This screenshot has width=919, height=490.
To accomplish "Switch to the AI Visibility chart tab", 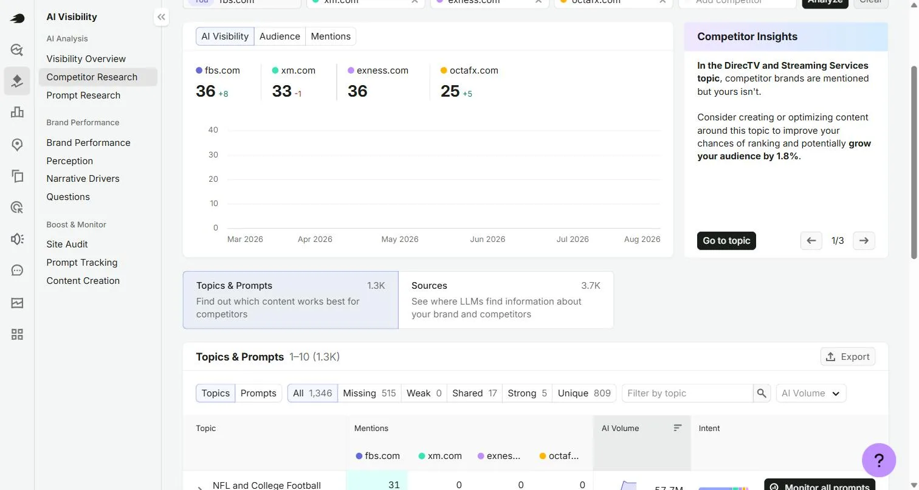I will (225, 36).
